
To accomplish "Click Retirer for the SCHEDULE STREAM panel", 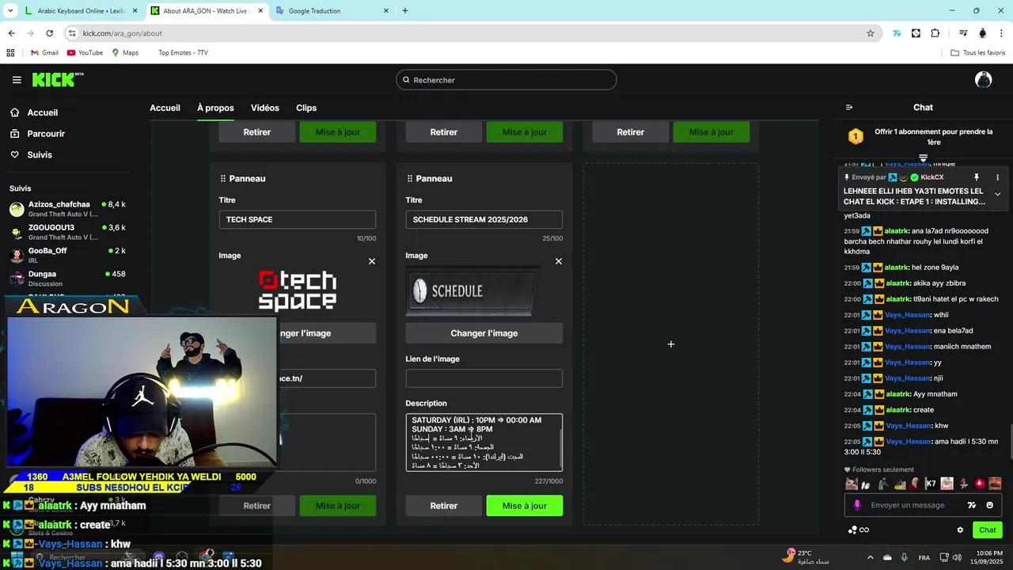I will point(444,506).
